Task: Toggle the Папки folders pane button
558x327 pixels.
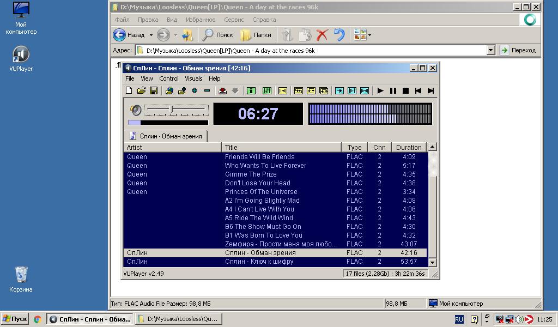Action: pos(256,35)
